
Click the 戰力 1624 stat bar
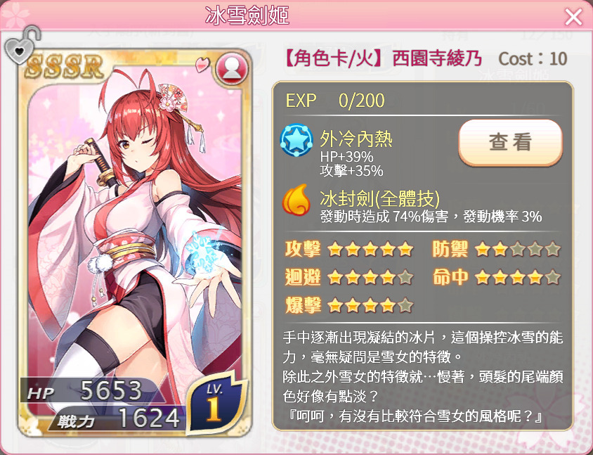pyautogui.click(x=117, y=418)
